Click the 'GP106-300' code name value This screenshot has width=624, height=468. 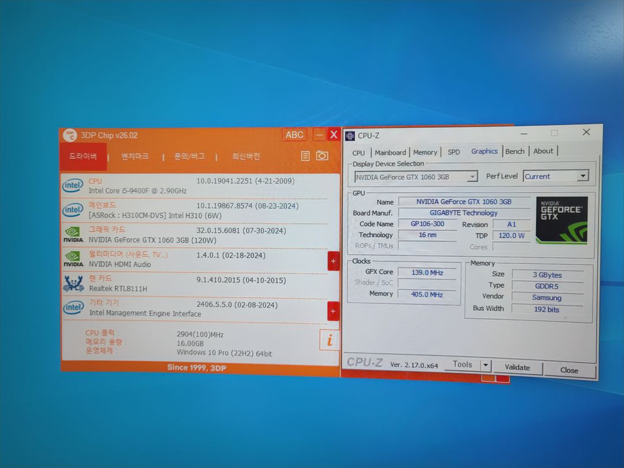(x=427, y=223)
